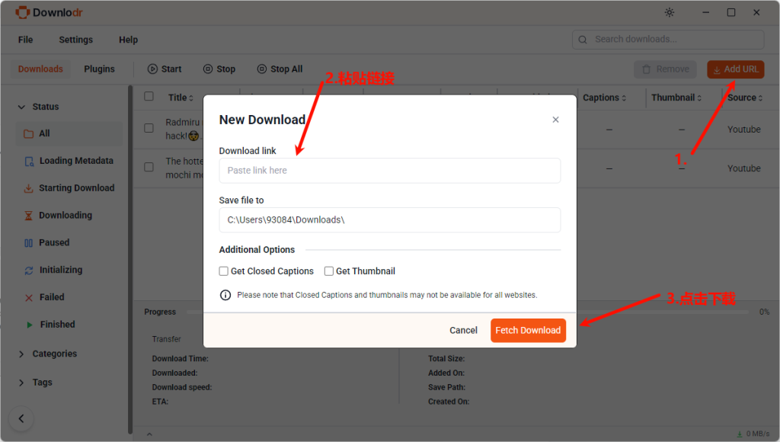The image size is (780, 442).
Task: Expand the Categories section
Action: 21,354
